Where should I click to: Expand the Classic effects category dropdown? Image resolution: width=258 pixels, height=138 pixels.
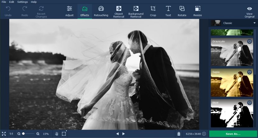[x=254, y=23]
